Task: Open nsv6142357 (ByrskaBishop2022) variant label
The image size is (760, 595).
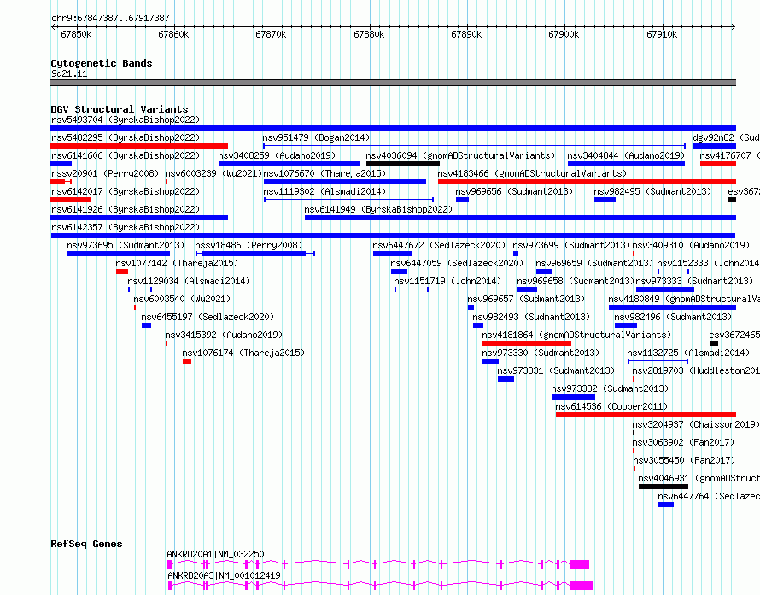Action: tap(126, 227)
